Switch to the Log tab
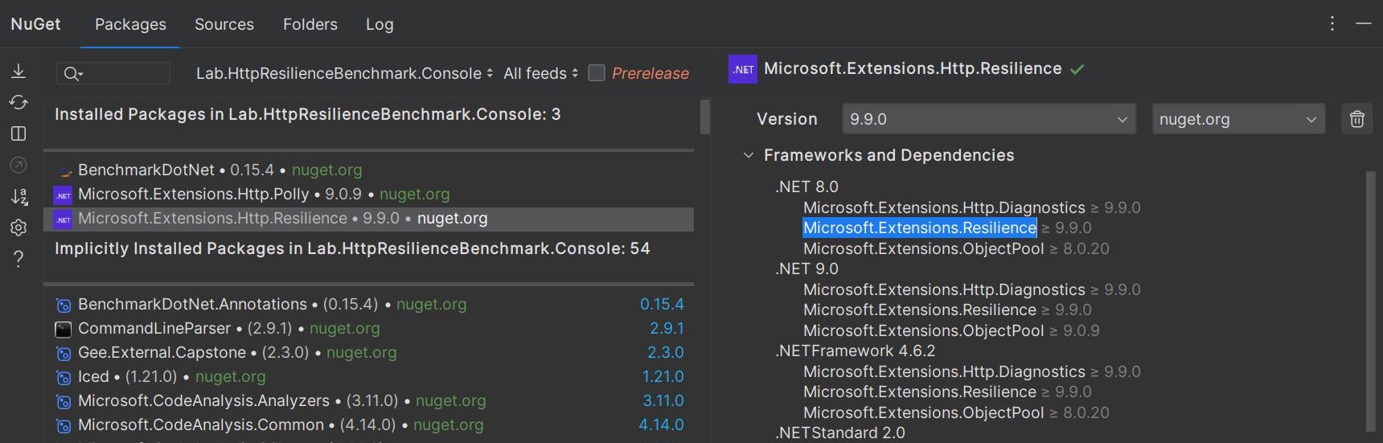This screenshot has width=1383, height=443. [x=380, y=24]
